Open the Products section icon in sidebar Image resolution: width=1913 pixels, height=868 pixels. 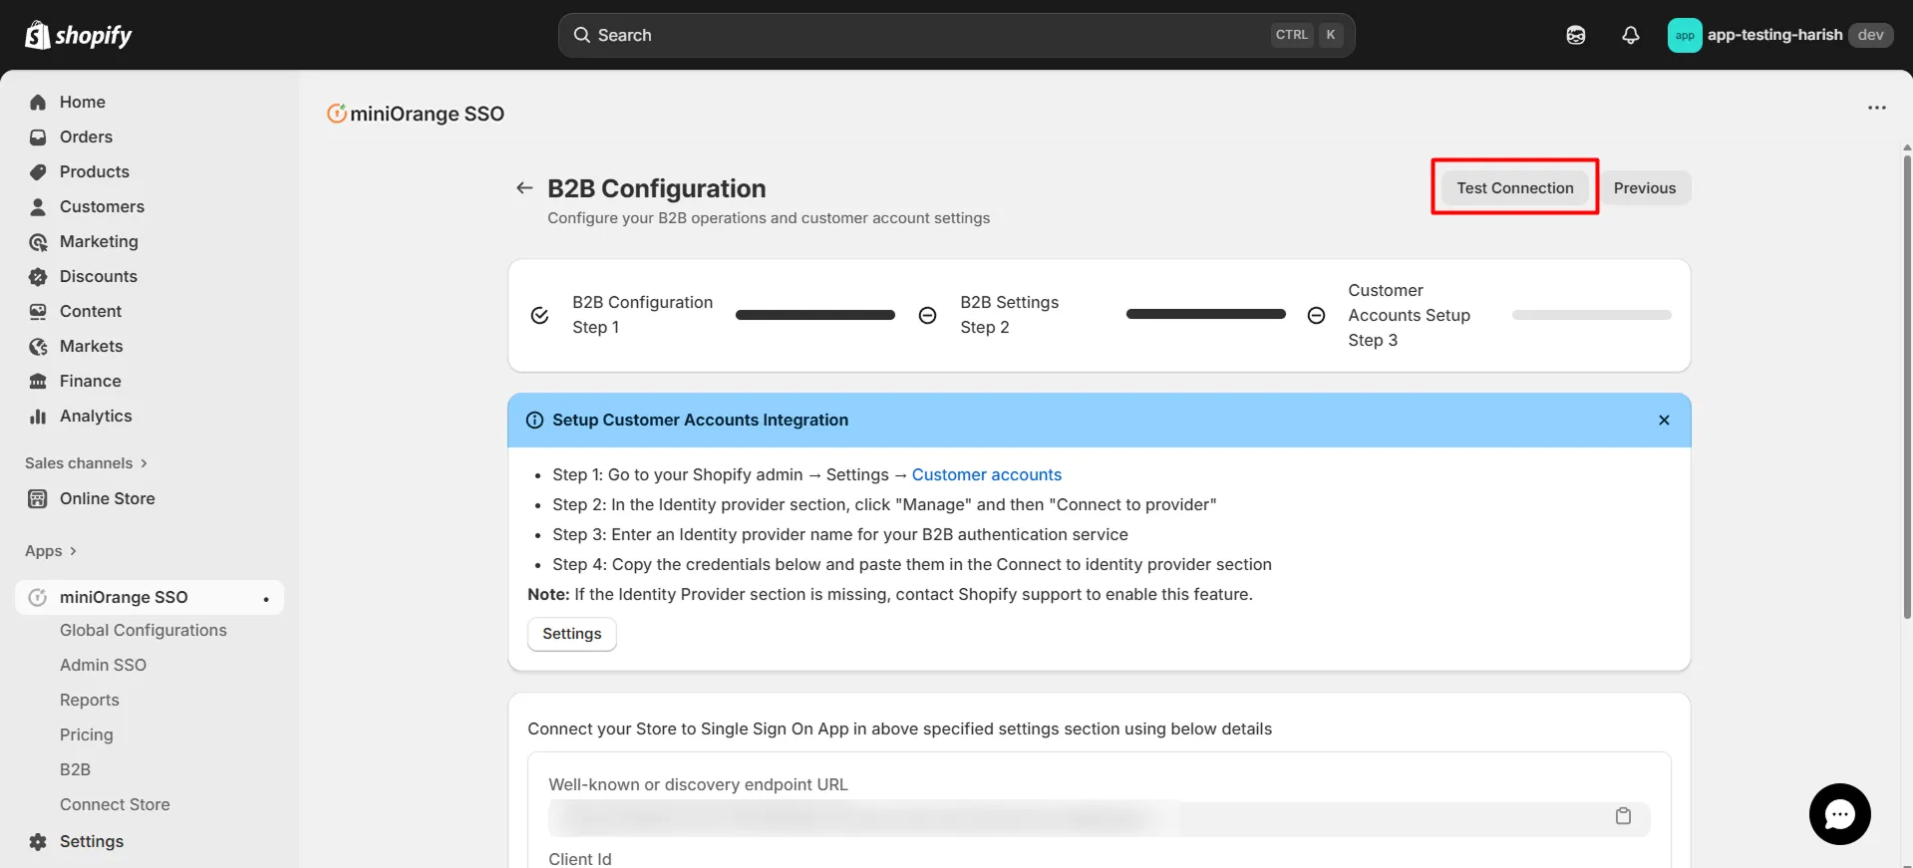click(37, 171)
